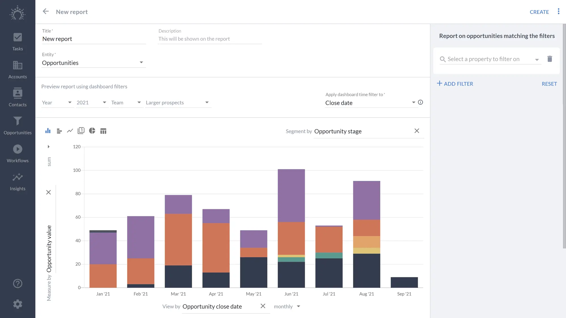Switch report to horizontal bar chart view
The height and width of the screenshot is (318, 566).
pyautogui.click(x=59, y=131)
